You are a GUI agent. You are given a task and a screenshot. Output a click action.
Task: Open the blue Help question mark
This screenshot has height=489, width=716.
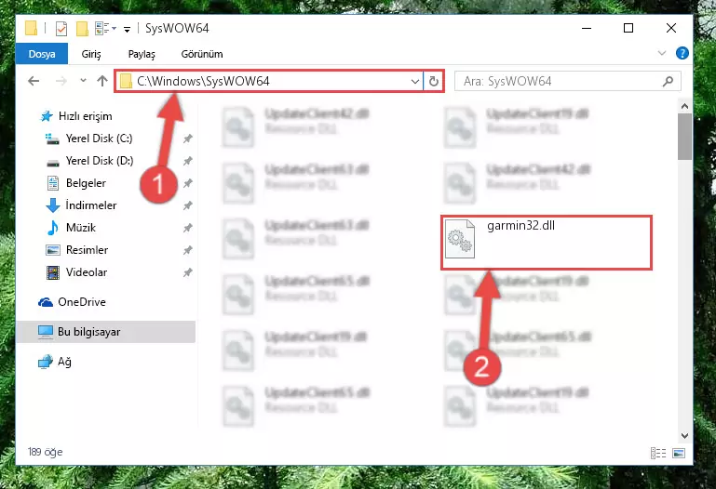click(682, 53)
